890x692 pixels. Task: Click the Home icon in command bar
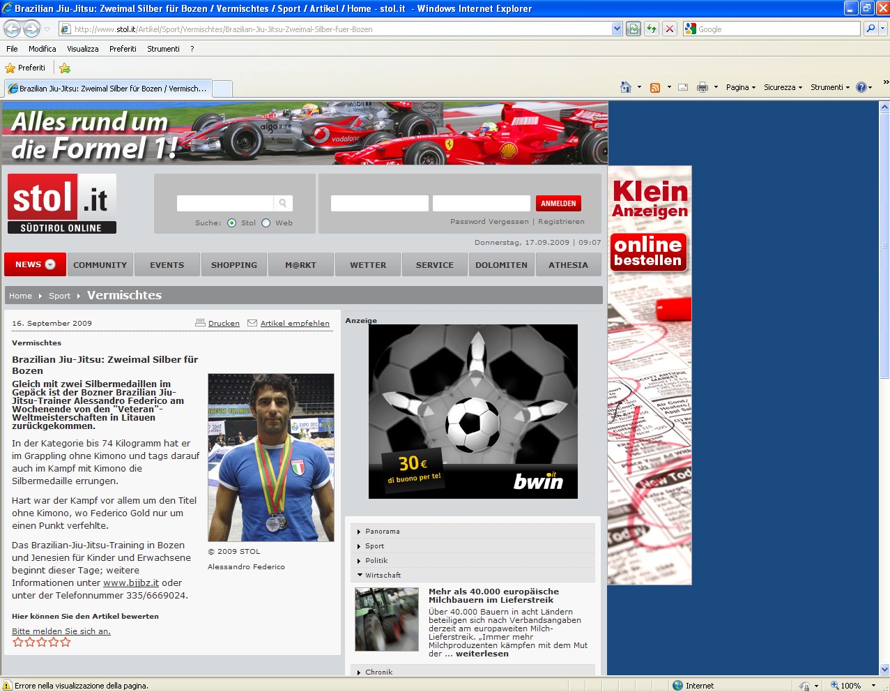(625, 87)
